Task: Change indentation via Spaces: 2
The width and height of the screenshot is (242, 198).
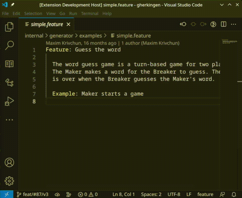Action: 151,194
